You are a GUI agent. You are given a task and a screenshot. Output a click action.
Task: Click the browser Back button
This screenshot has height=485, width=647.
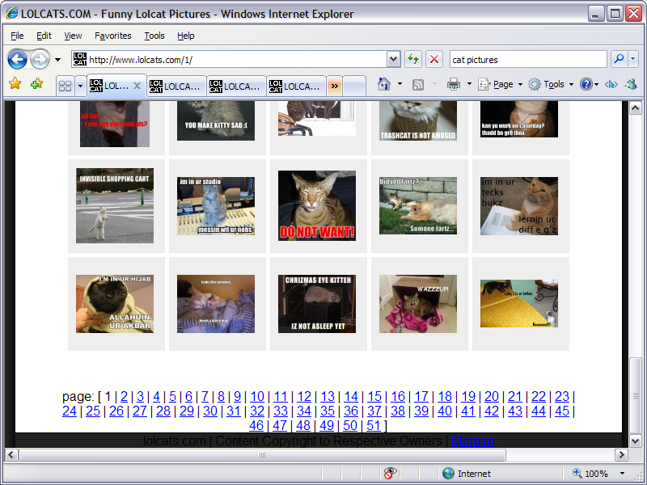tap(17, 59)
